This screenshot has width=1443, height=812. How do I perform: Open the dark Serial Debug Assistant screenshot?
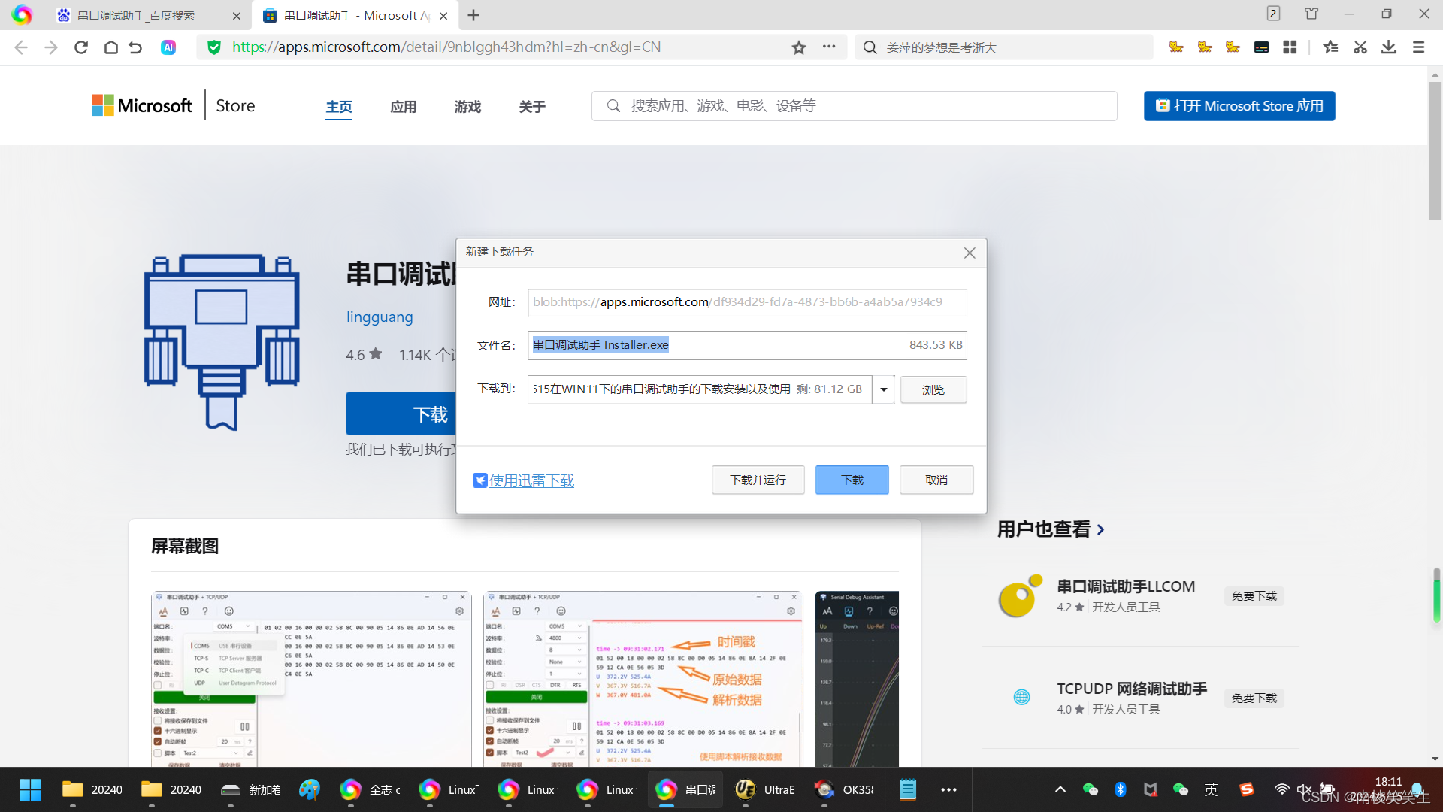pos(857,679)
